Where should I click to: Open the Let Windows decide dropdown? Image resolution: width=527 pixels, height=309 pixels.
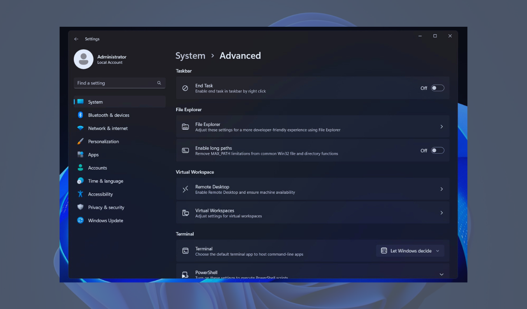(x=410, y=250)
